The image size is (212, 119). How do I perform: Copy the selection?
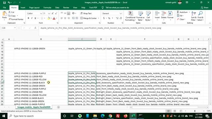click(12, 16)
